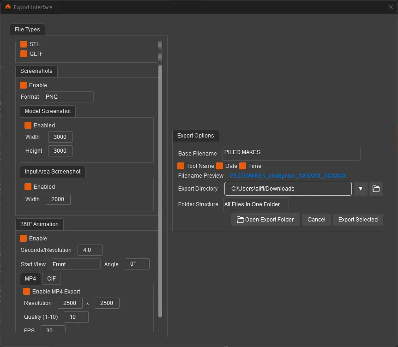
Task: Toggle the Model Screenshot Enabled checkbox
Action: [x=27, y=125]
